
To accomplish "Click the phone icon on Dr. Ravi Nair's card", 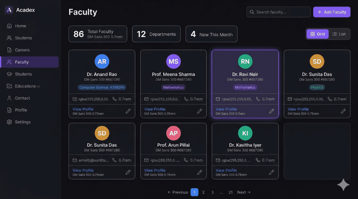I will click(258, 99).
